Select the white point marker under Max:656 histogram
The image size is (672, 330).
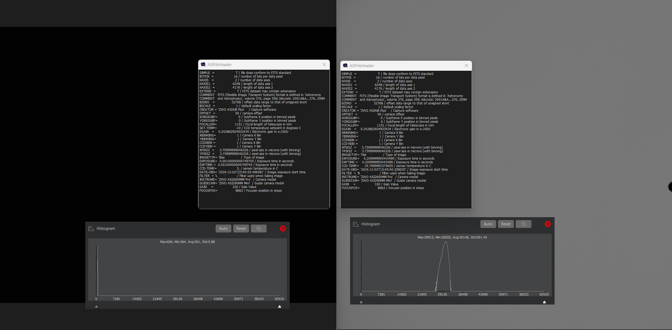click(x=280, y=307)
